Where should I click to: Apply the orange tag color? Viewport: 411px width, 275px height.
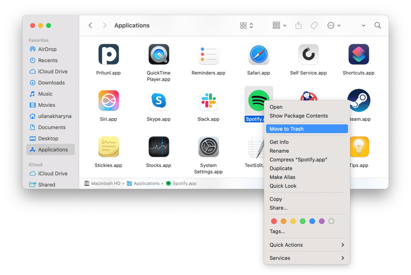284,221
